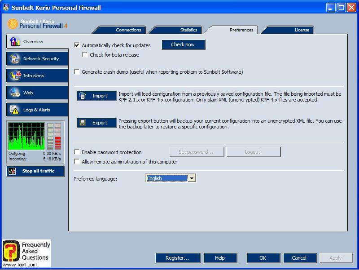Open the Overview section in sidebar

pos(35,41)
